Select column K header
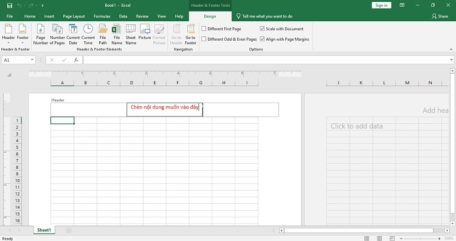This screenshot has height=241, width=456. [x=361, y=83]
